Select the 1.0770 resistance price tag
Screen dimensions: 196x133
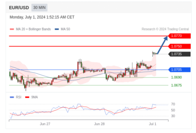(x=179, y=36)
